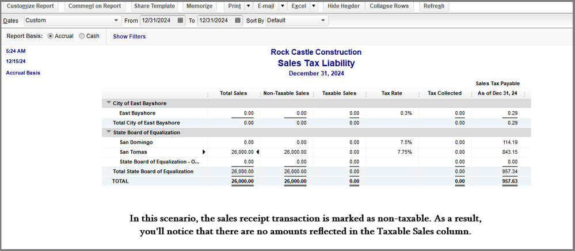Select the Accrual report basis
Image resolution: width=575 pixels, height=251 pixels.
coord(51,36)
